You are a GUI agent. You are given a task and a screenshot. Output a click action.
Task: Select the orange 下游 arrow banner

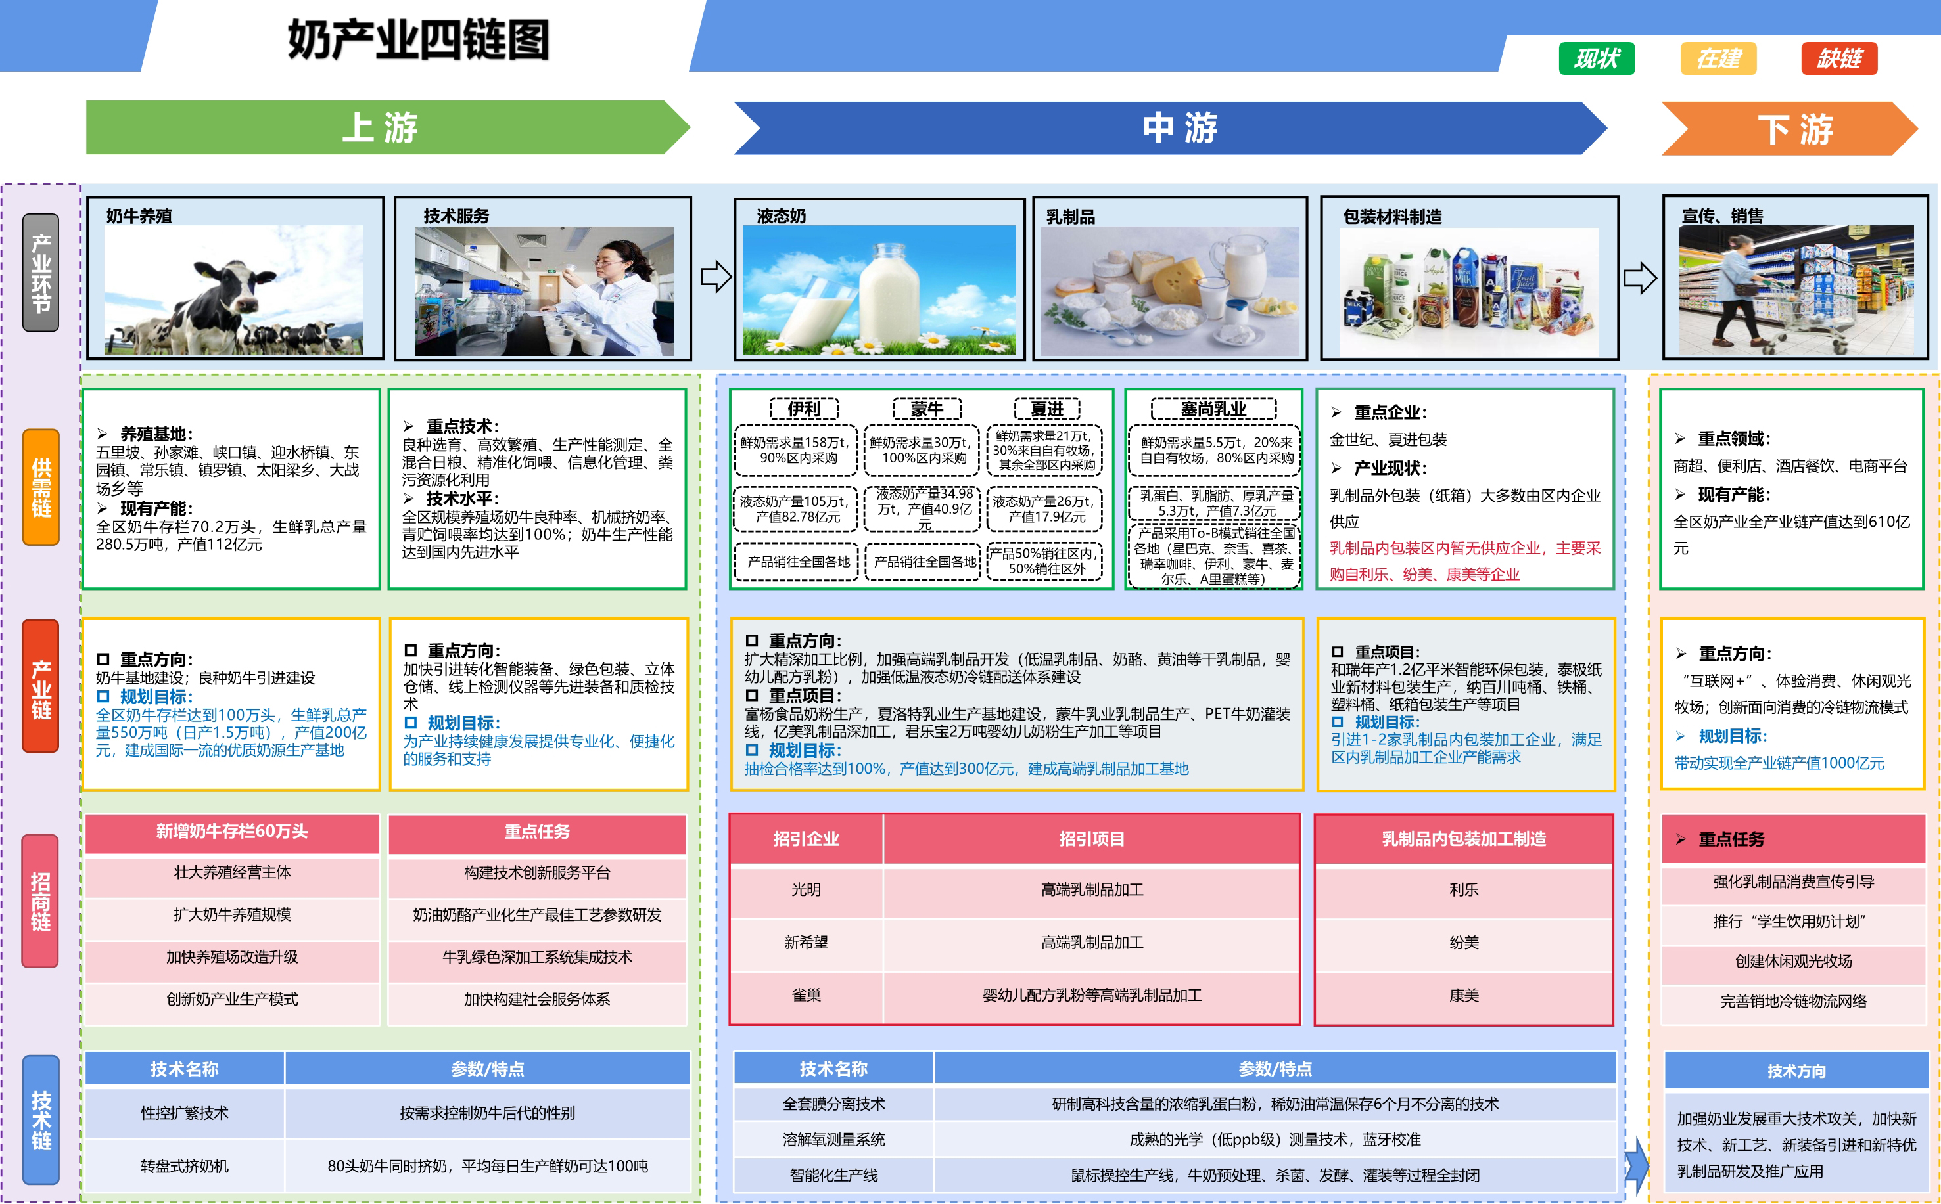coord(1790,128)
